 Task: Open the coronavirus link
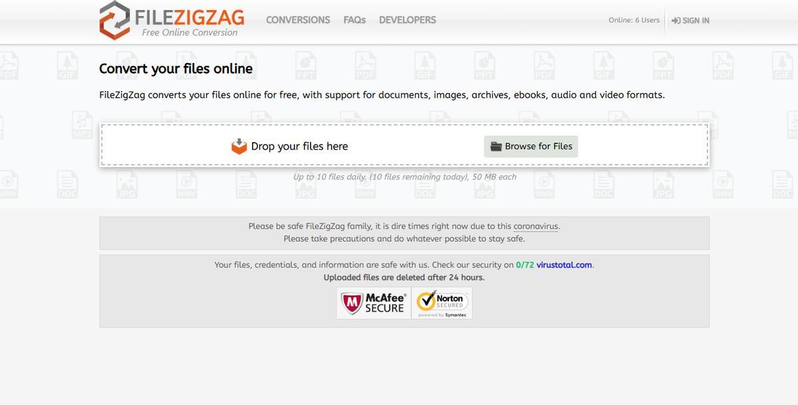pyautogui.click(x=535, y=226)
